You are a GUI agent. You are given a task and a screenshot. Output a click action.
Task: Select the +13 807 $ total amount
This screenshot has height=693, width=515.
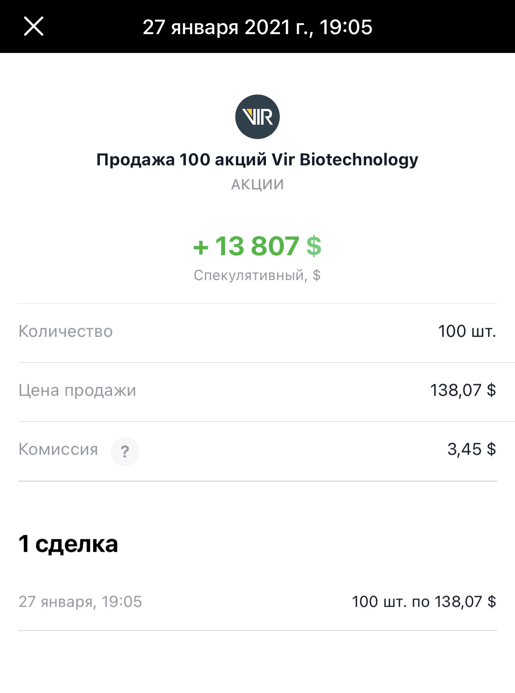click(257, 246)
